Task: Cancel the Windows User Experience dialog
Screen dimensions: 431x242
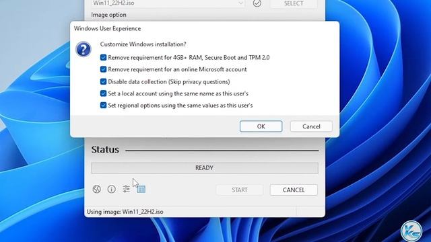Action: pyautogui.click(x=311, y=126)
